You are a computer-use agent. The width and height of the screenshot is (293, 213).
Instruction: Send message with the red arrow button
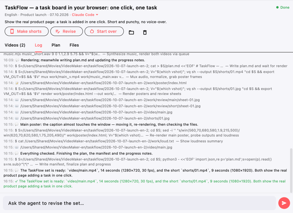pyautogui.click(x=284, y=203)
